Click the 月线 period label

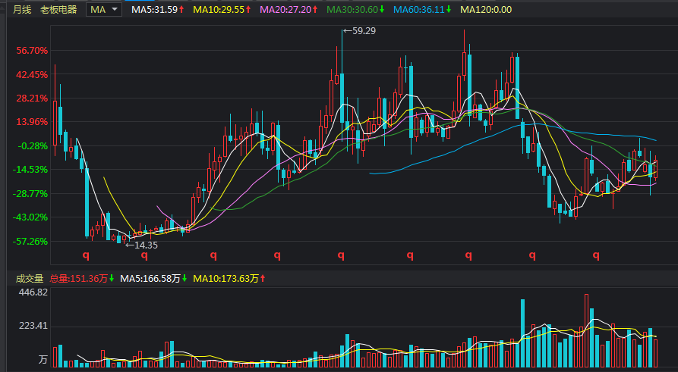click(22, 10)
